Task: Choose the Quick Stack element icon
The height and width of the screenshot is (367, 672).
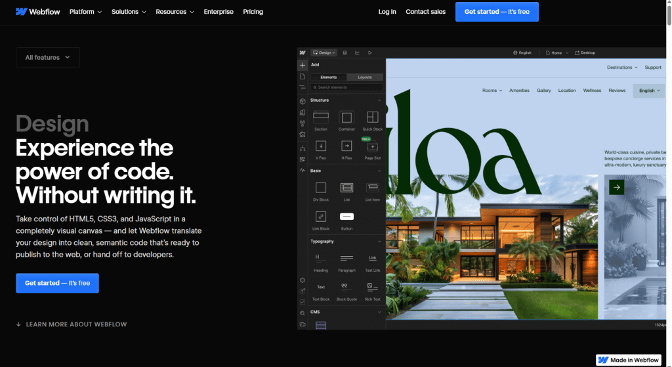Action: point(372,118)
